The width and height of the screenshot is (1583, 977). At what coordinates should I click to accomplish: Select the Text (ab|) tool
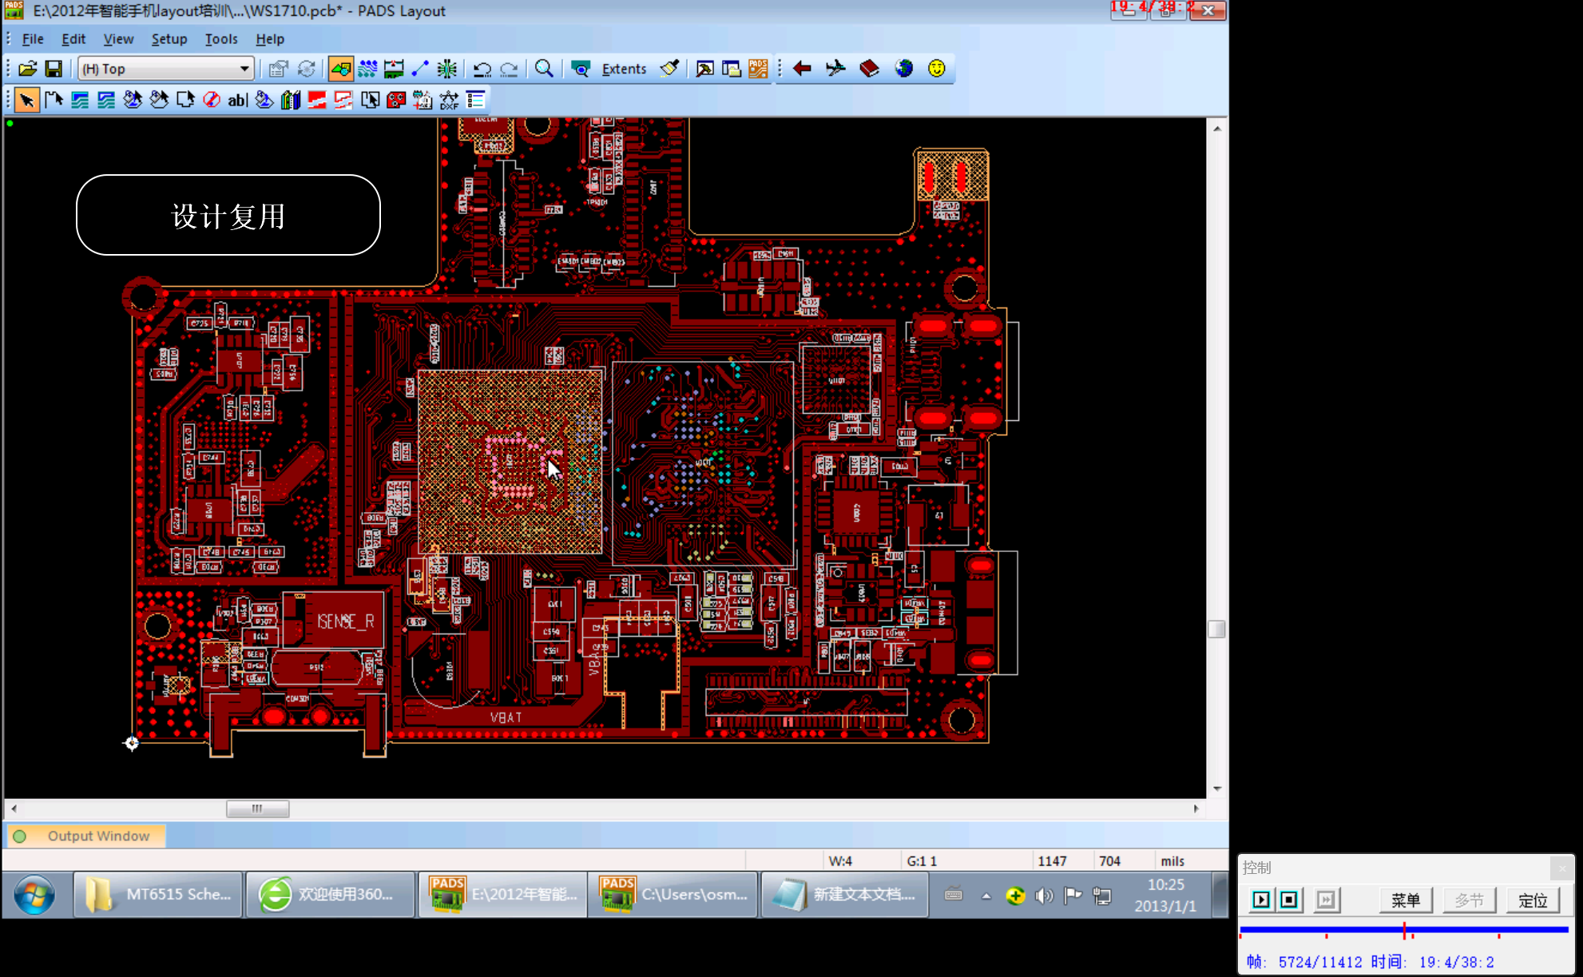point(238,100)
